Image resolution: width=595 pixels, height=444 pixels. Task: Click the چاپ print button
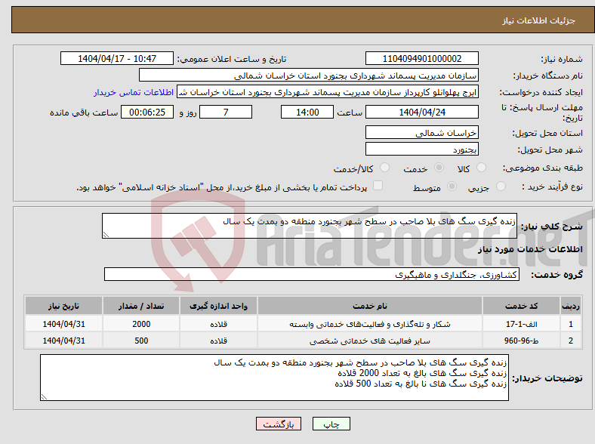pyautogui.click(x=331, y=424)
